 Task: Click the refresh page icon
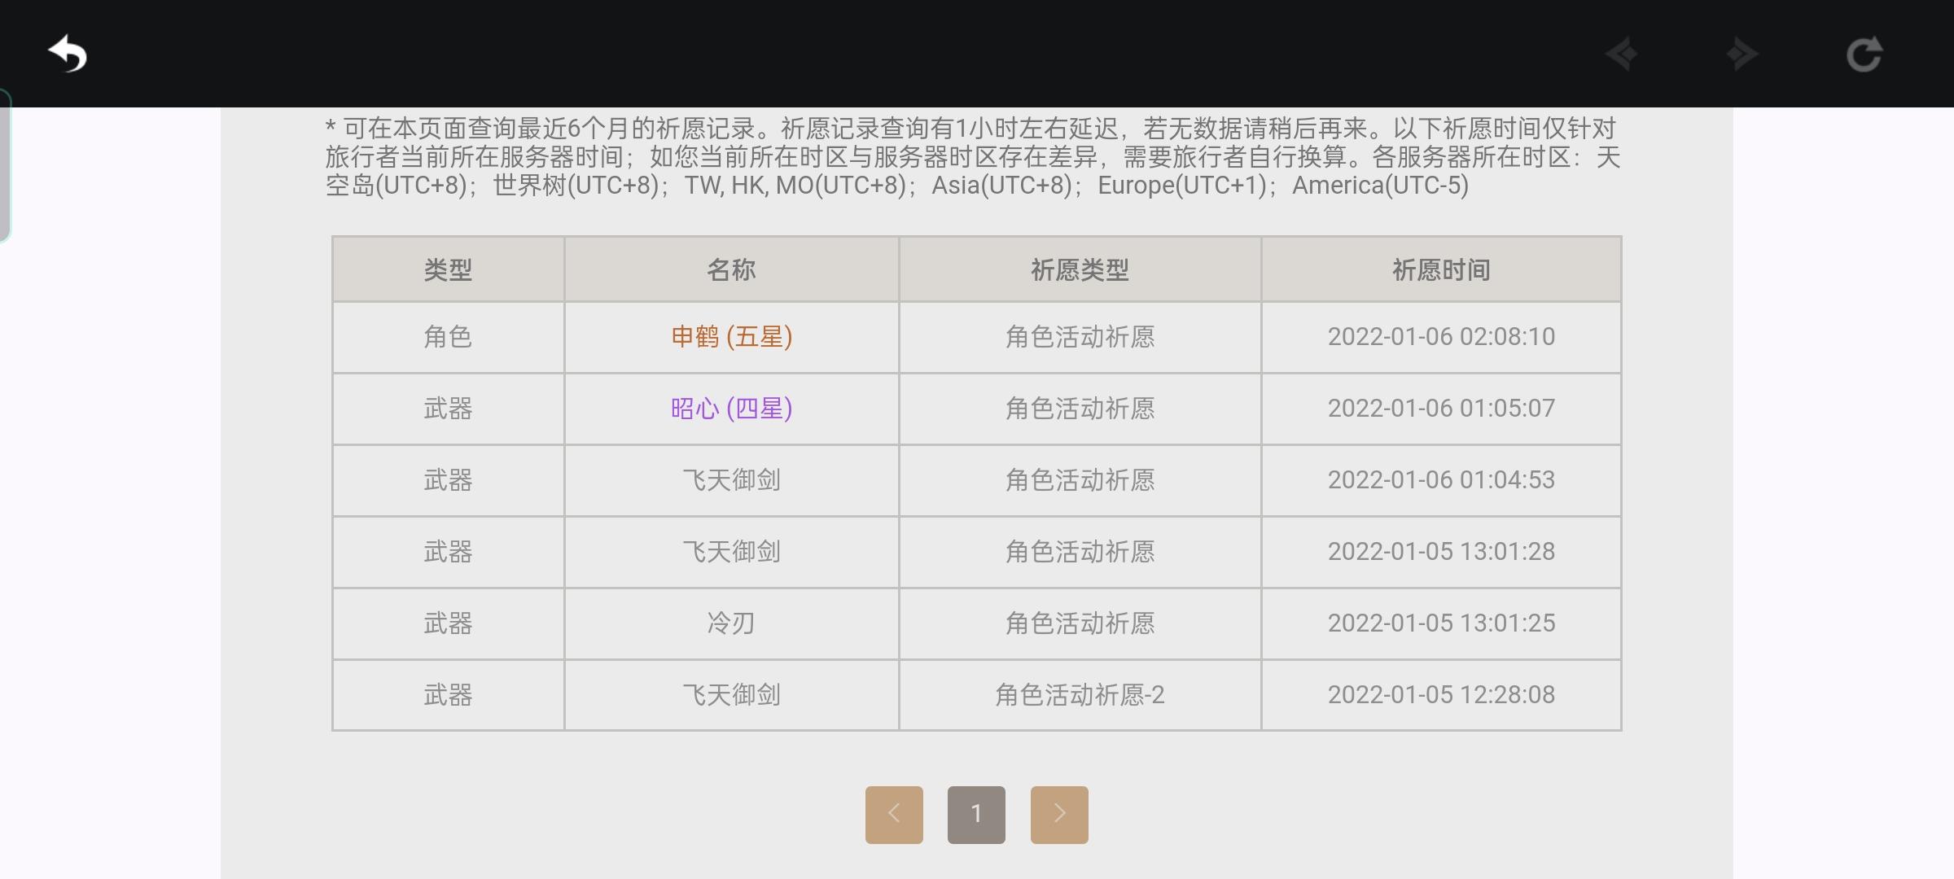point(1864,55)
